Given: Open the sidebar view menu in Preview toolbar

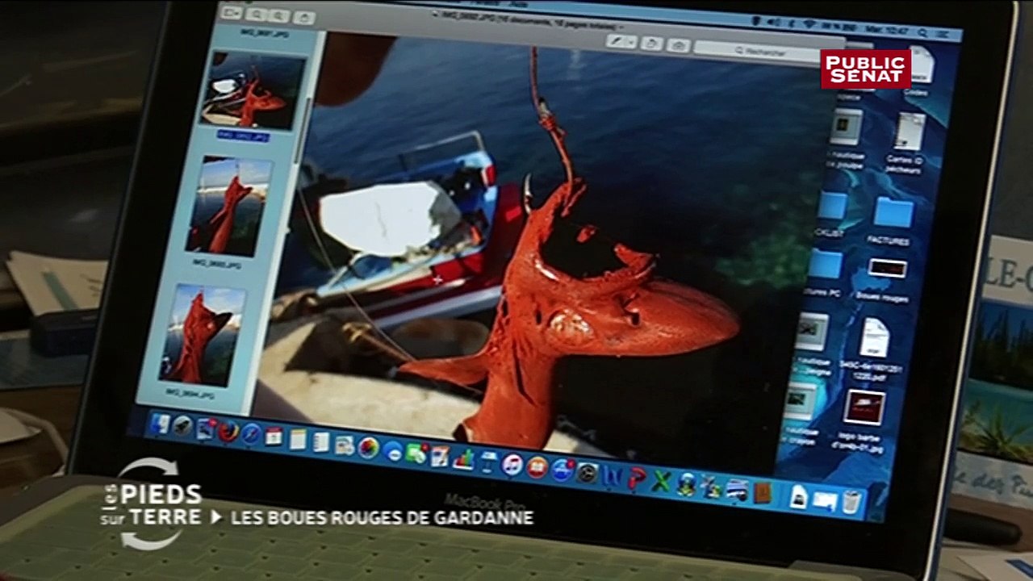Looking at the screenshot, I should pos(232,12).
